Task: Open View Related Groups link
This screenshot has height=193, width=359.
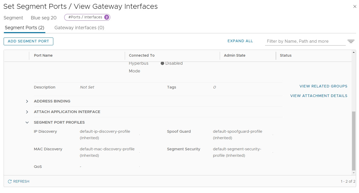Action: [323, 86]
